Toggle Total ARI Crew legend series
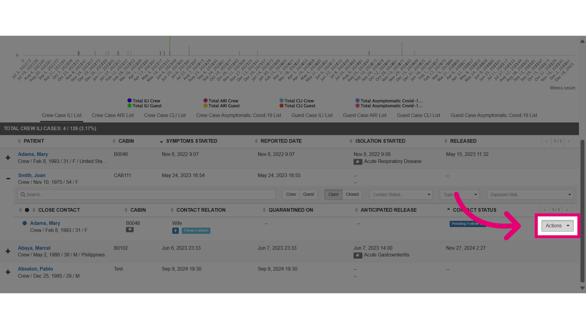Viewport: 586px width, 329px height. 221,101
